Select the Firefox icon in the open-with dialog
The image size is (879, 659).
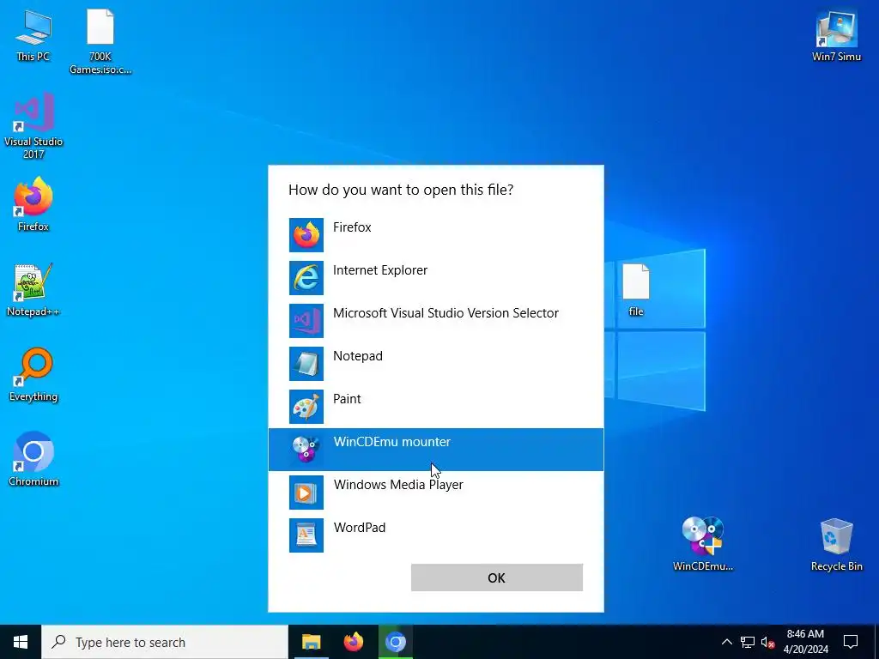click(x=306, y=235)
